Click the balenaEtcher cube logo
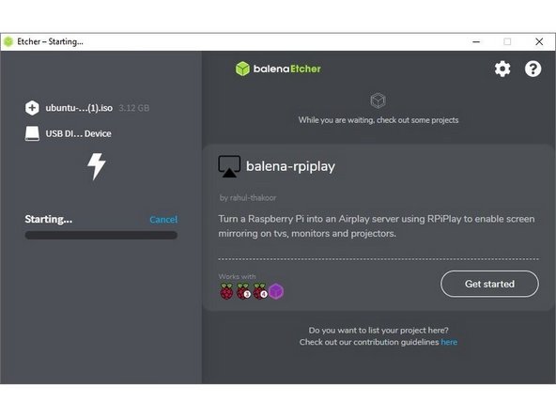The width and height of the screenshot is (556, 417). [x=242, y=69]
